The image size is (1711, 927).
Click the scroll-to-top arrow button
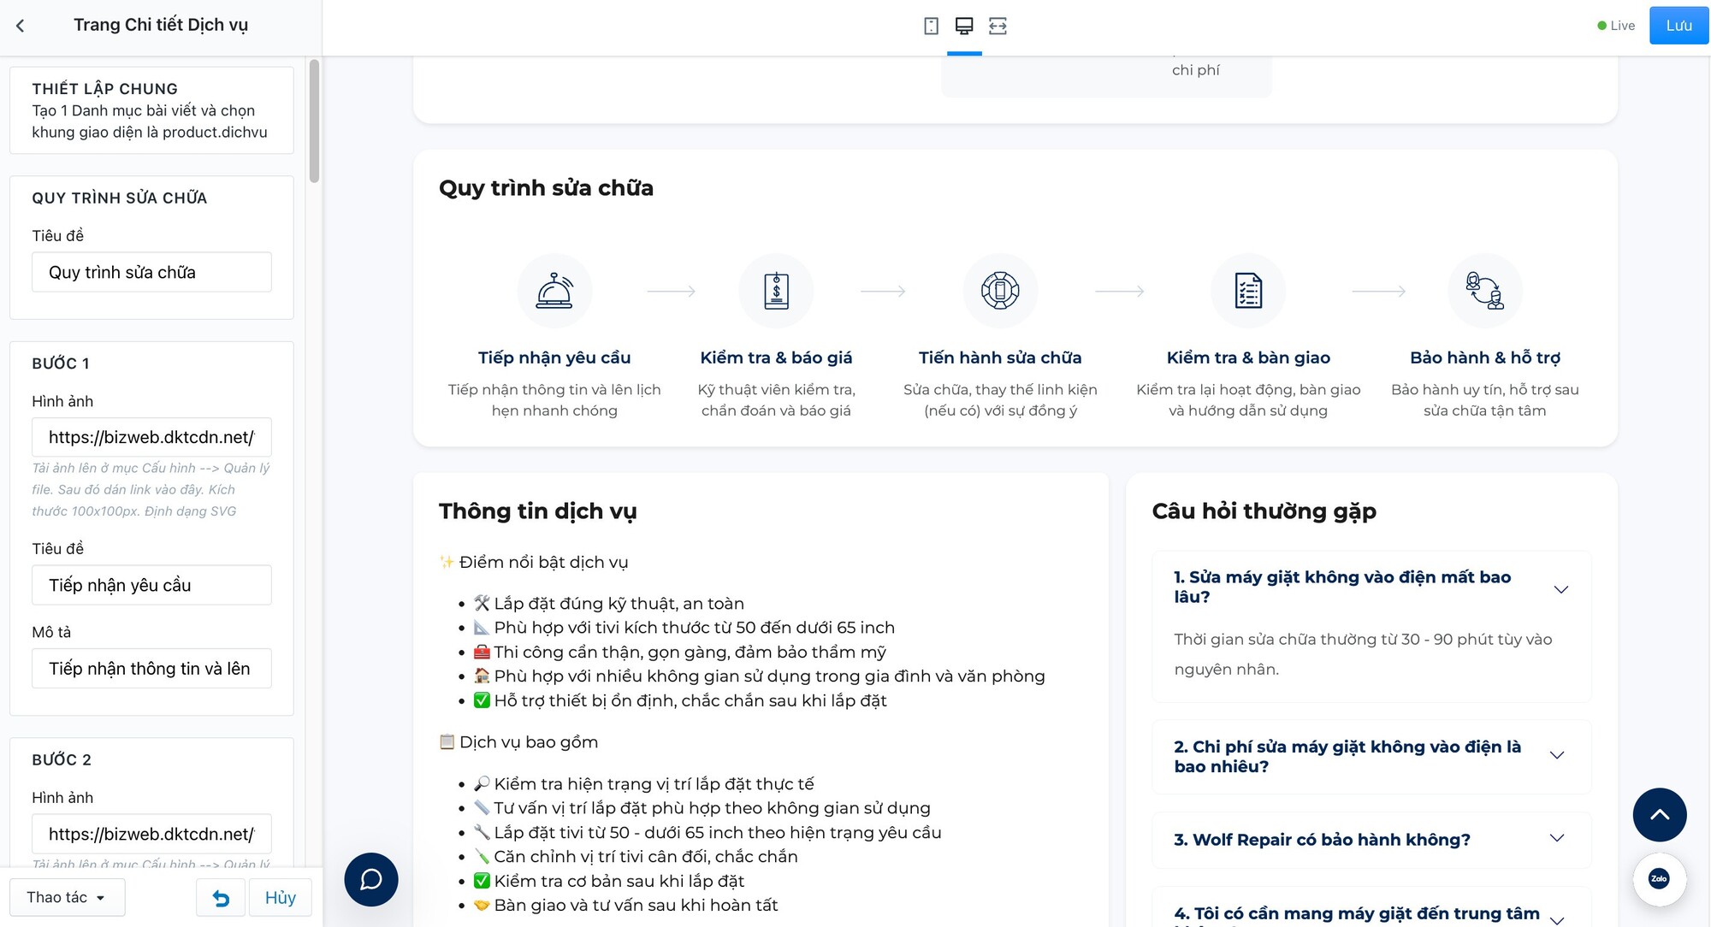point(1660,814)
